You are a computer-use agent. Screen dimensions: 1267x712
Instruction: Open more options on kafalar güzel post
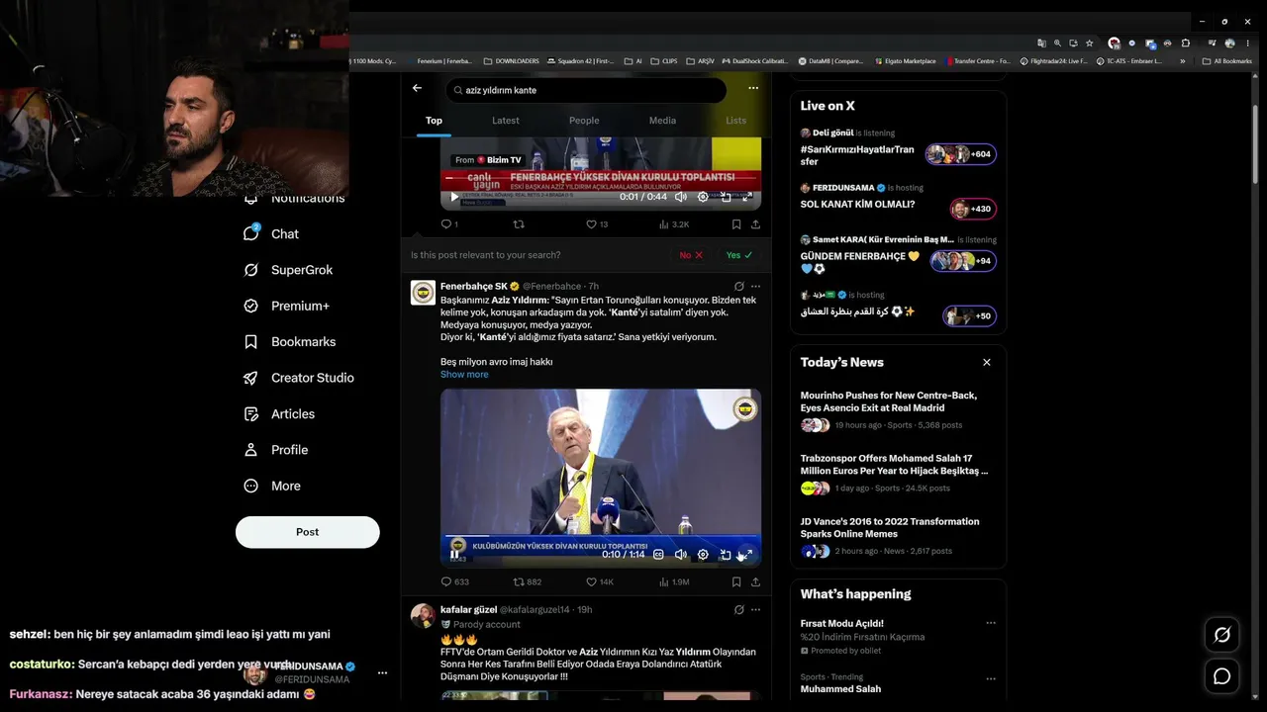point(755,610)
